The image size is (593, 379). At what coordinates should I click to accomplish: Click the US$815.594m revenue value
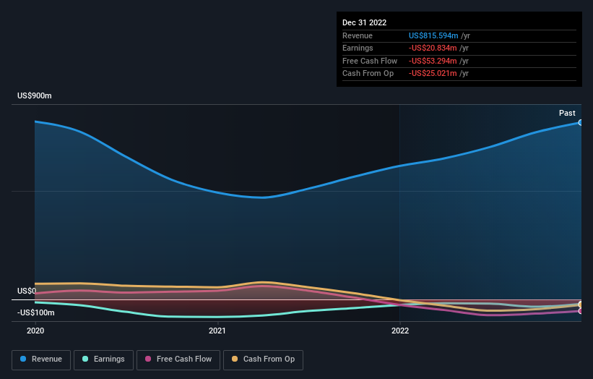(433, 35)
